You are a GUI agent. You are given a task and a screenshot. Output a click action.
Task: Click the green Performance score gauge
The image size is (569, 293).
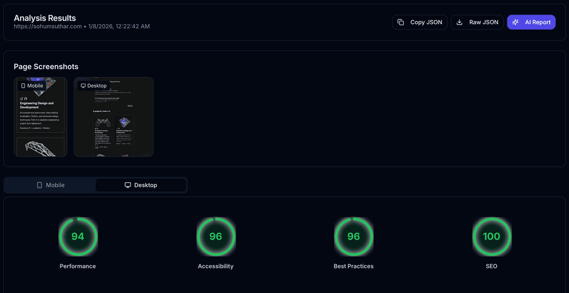pyautogui.click(x=78, y=237)
